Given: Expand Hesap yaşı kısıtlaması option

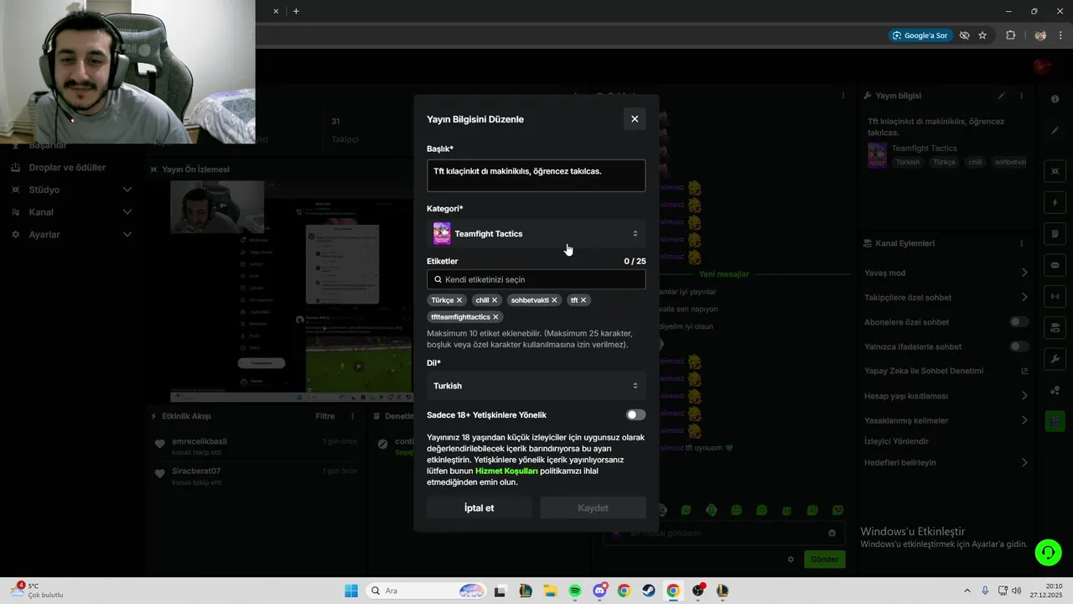Looking at the screenshot, I should 1024,396.
